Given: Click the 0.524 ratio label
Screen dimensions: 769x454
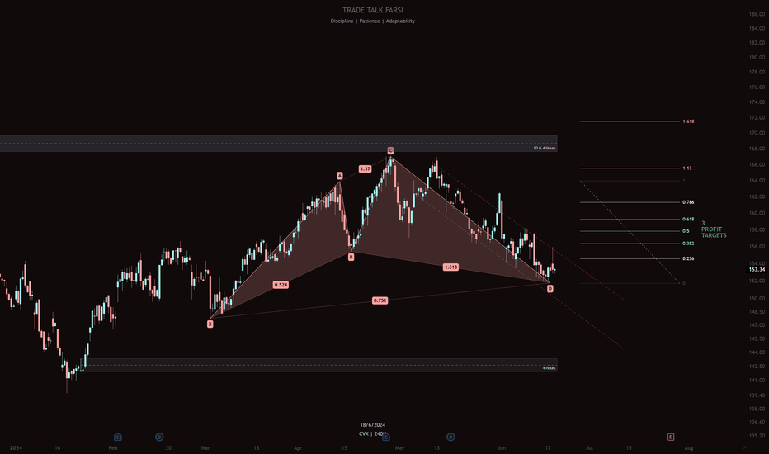Looking at the screenshot, I should coord(281,285).
